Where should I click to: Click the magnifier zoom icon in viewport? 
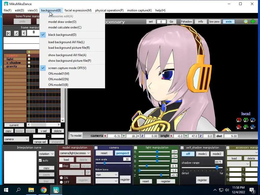click(246, 22)
